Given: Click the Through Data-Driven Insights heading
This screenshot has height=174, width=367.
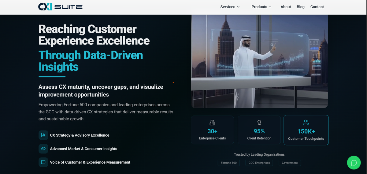Looking at the screenshot, I should [x=91, y=61].
